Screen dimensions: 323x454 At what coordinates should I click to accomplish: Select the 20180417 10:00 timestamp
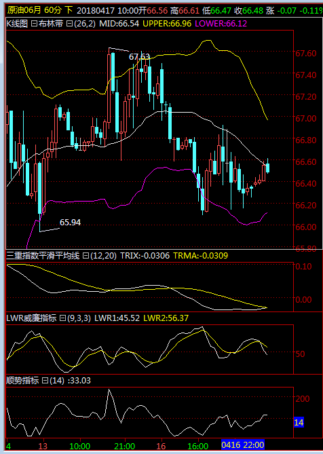(107, 11)
